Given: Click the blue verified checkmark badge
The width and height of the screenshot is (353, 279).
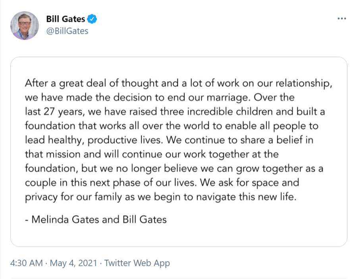Looking at the screenshot, I should 93,19.
